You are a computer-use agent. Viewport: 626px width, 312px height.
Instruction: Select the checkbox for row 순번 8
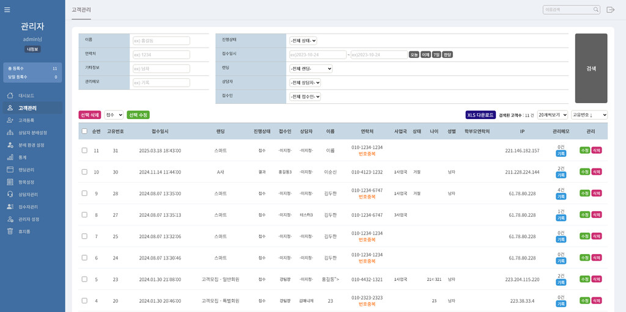[84, 215]
